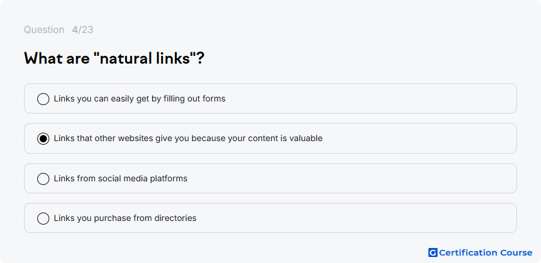Choose the social media platforms radio button
Screen dimensions: 541x263
click(43, 178)
